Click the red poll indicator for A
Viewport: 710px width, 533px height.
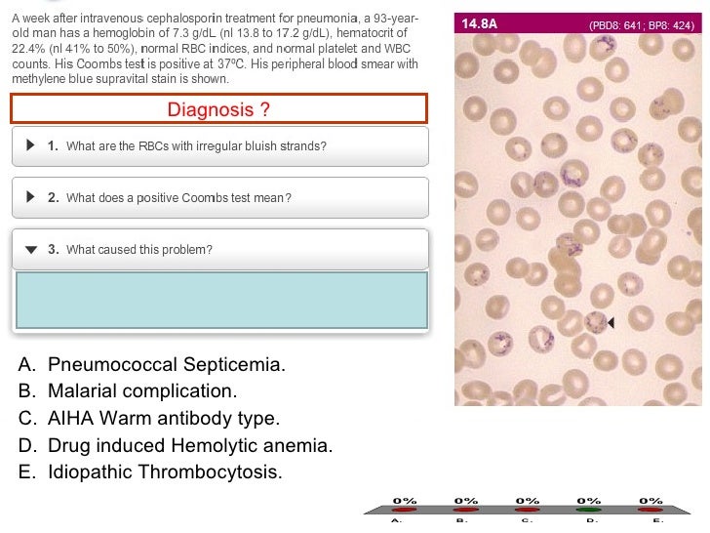click(404, 510)
